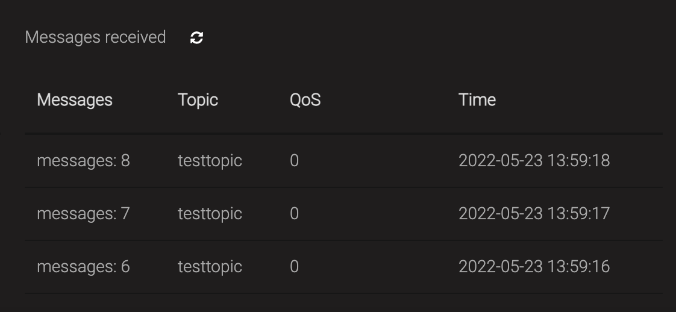The height and width of the screenshot is (312, 676).
Task: Click QoS value 0 in messages: 8 row
Action: coord(294,161)
